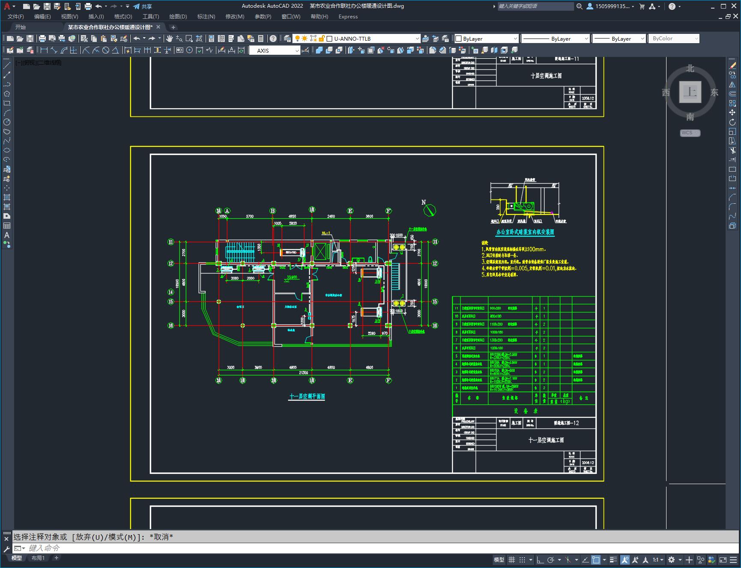This screenshot has height=568, width=741.
Task: Open the Plot printer icon
Action: point(42,39)
